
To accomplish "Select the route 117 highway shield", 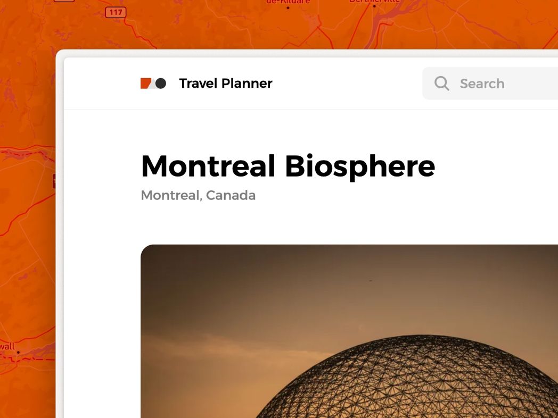I will [116, 12].
